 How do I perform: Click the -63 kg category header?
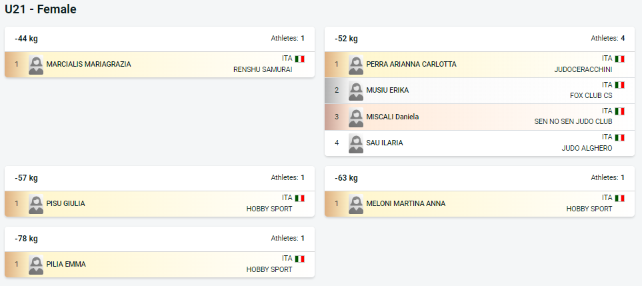point(346,178)
